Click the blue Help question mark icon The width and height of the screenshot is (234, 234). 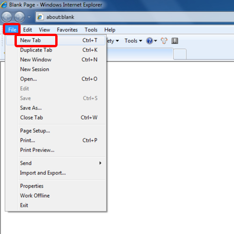point(149,41)
